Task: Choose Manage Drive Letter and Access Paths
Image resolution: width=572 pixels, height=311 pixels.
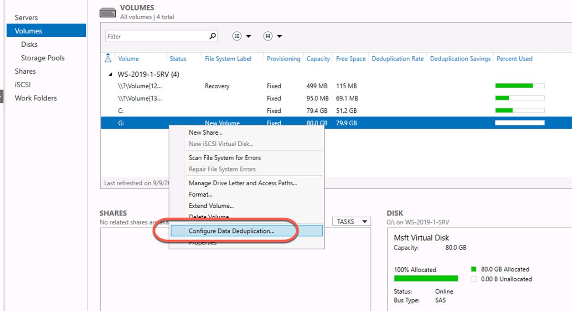Action: [x=243, y=183]
